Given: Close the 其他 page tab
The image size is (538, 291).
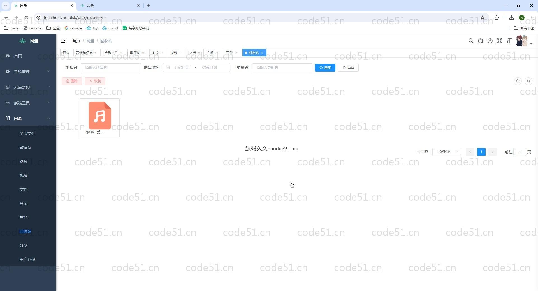Looking at the screenshot, I should (x=236, y=53).
